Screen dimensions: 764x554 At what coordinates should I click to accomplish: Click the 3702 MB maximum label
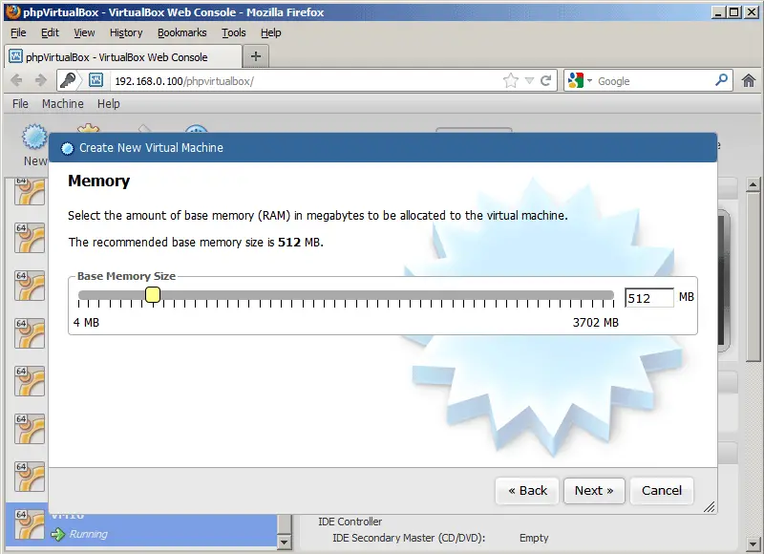[x=595, y=323]
